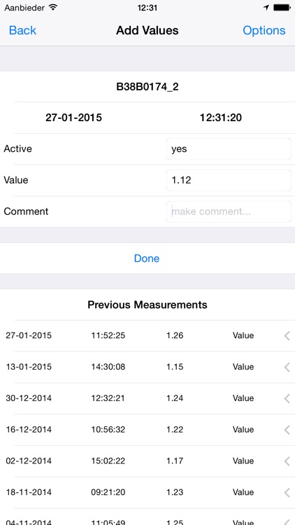
Task: Select measurement value 1.17
Action: (x=175, y=461)
